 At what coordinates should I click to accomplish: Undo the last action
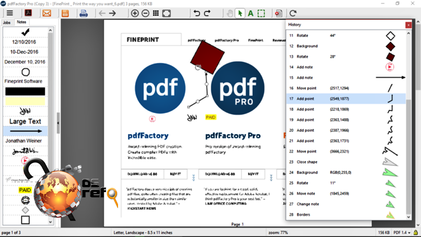pos(197,13)
